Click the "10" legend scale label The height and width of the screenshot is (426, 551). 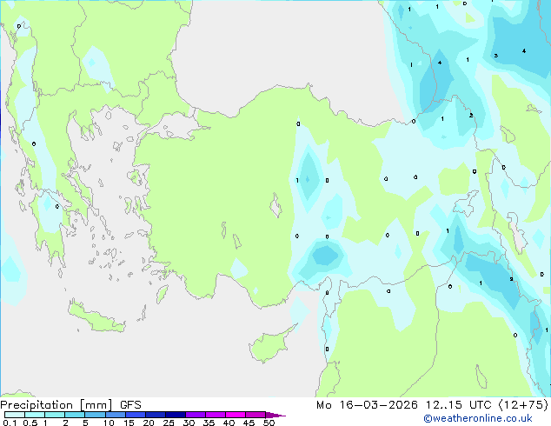click(x=109, y=423)
